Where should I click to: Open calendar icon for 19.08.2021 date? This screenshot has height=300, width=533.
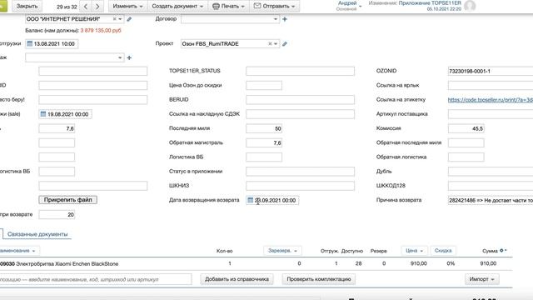(x=43, y=114)
